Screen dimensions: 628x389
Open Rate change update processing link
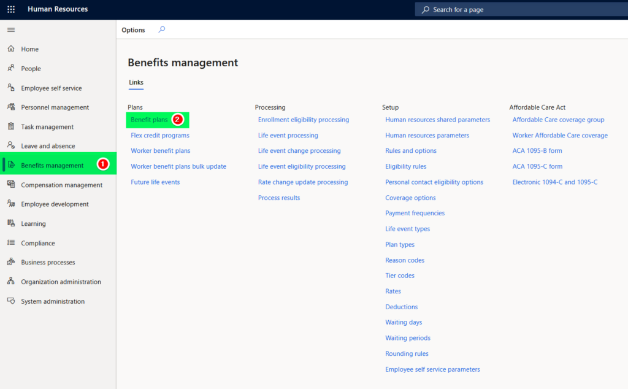[303, 182]
